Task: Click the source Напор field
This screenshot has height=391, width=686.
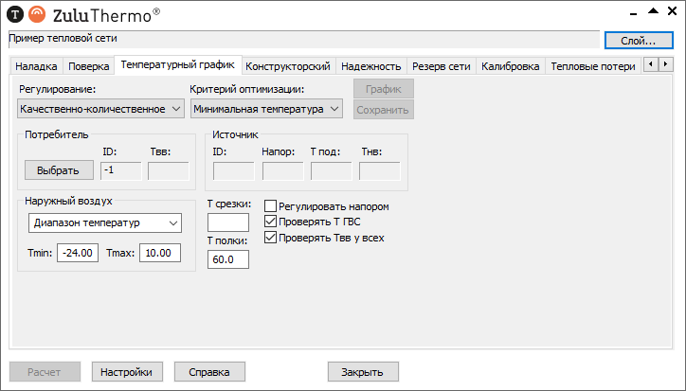Action: click(282, 170)
